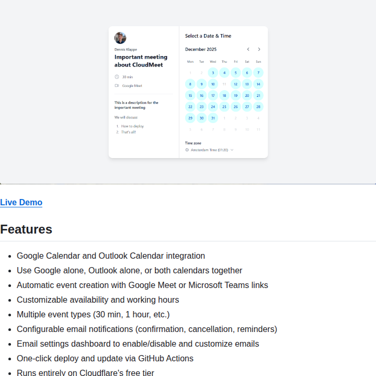
Task: Choose December 17 date circle
Action: [x=213, y=95]
